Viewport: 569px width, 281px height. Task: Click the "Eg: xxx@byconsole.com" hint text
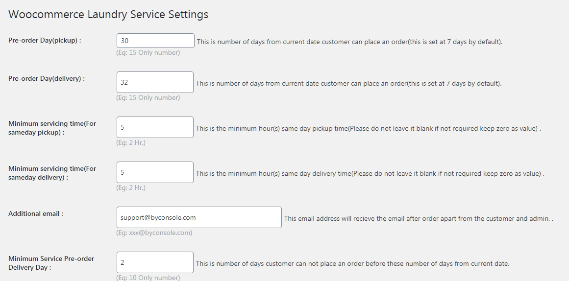(154, 233)
